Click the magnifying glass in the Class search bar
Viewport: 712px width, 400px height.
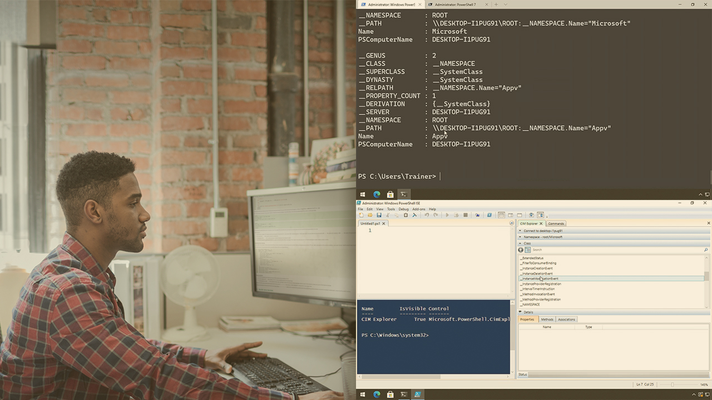pyautogui.click(x=705, y=249)
